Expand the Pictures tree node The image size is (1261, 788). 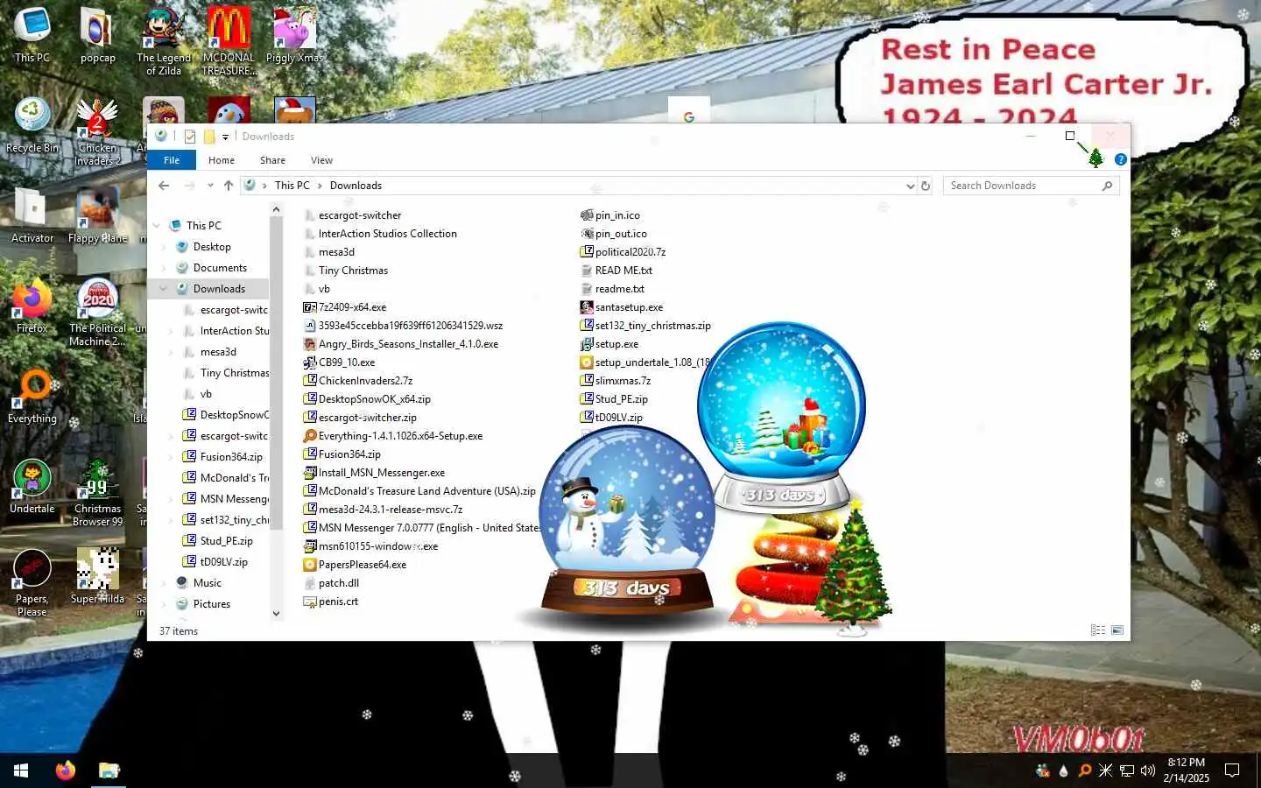pos(163,604)
